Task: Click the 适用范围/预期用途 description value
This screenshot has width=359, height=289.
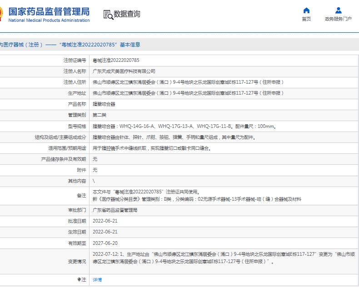Action: (152, 148)
